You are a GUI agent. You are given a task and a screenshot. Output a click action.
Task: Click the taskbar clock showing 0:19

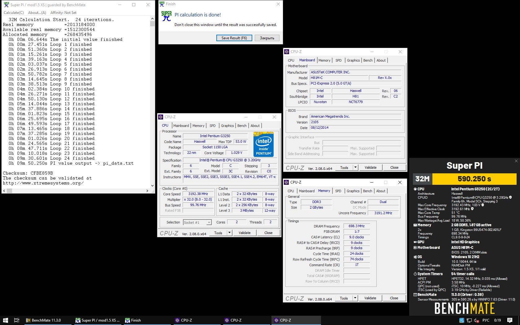pyautogui.click(x=497, y=320)
